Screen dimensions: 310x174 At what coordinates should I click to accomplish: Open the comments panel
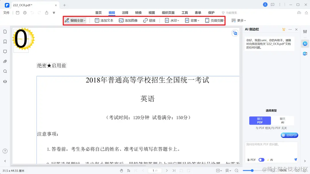pyautogui.click(x=5, y=51)
